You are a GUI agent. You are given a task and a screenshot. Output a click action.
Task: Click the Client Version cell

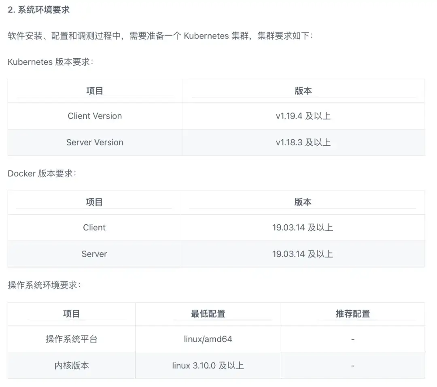95,116
